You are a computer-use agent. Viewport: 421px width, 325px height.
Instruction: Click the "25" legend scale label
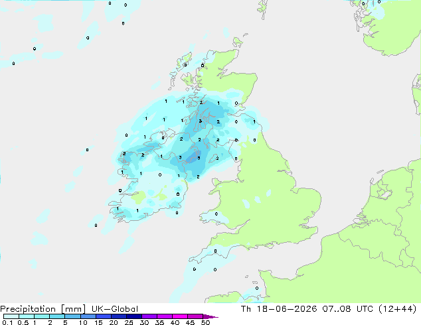click(129, 322)
